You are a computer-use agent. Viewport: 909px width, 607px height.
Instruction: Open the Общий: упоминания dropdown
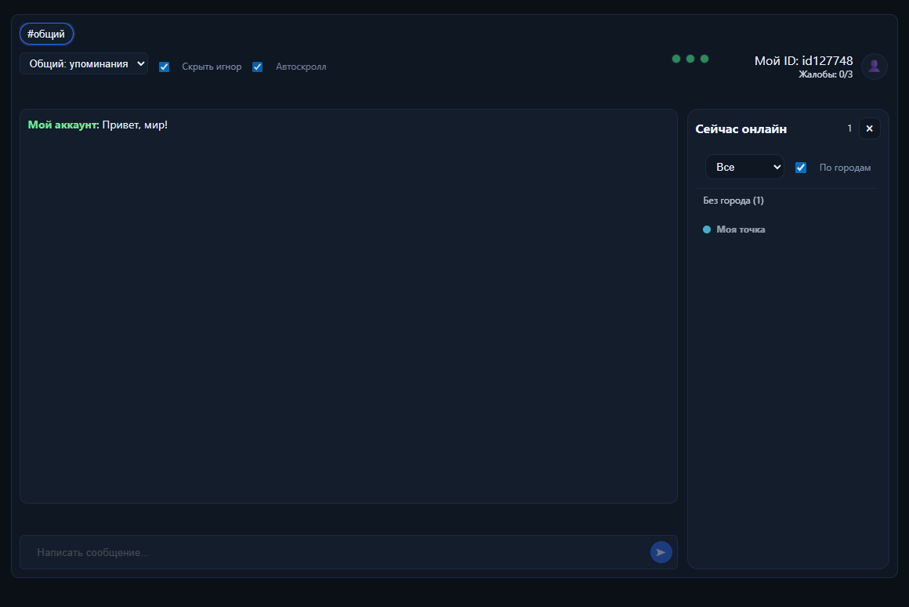(84, 63)
